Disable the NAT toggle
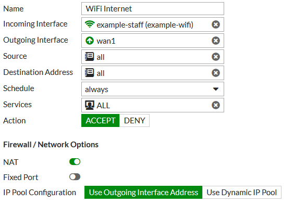 tap(75, 162)
